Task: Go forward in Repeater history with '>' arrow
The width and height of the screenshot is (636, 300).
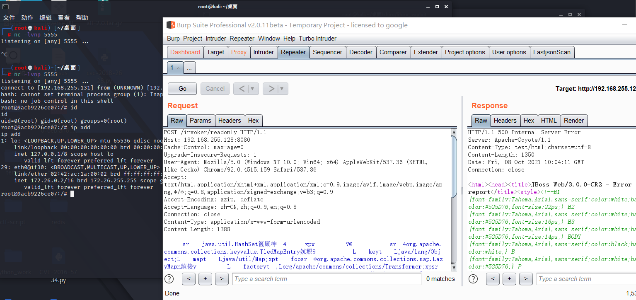Action: coord(271,89)
